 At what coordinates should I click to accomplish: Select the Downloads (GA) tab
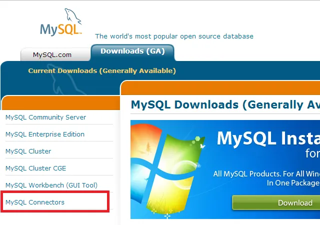tap(132, 52)
